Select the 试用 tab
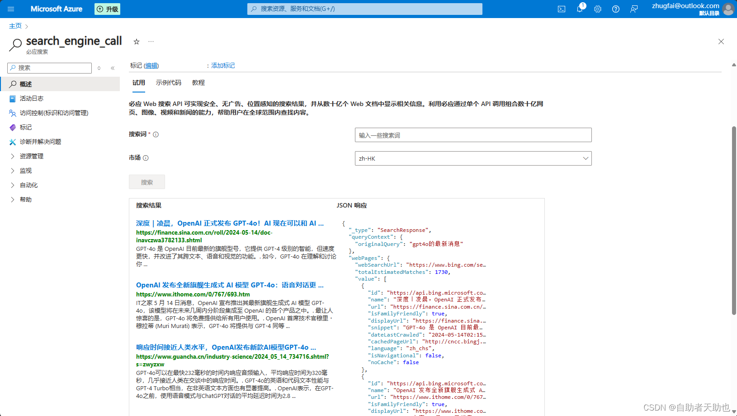The width and height of the screenshot is (737, 416). [138, 83]
